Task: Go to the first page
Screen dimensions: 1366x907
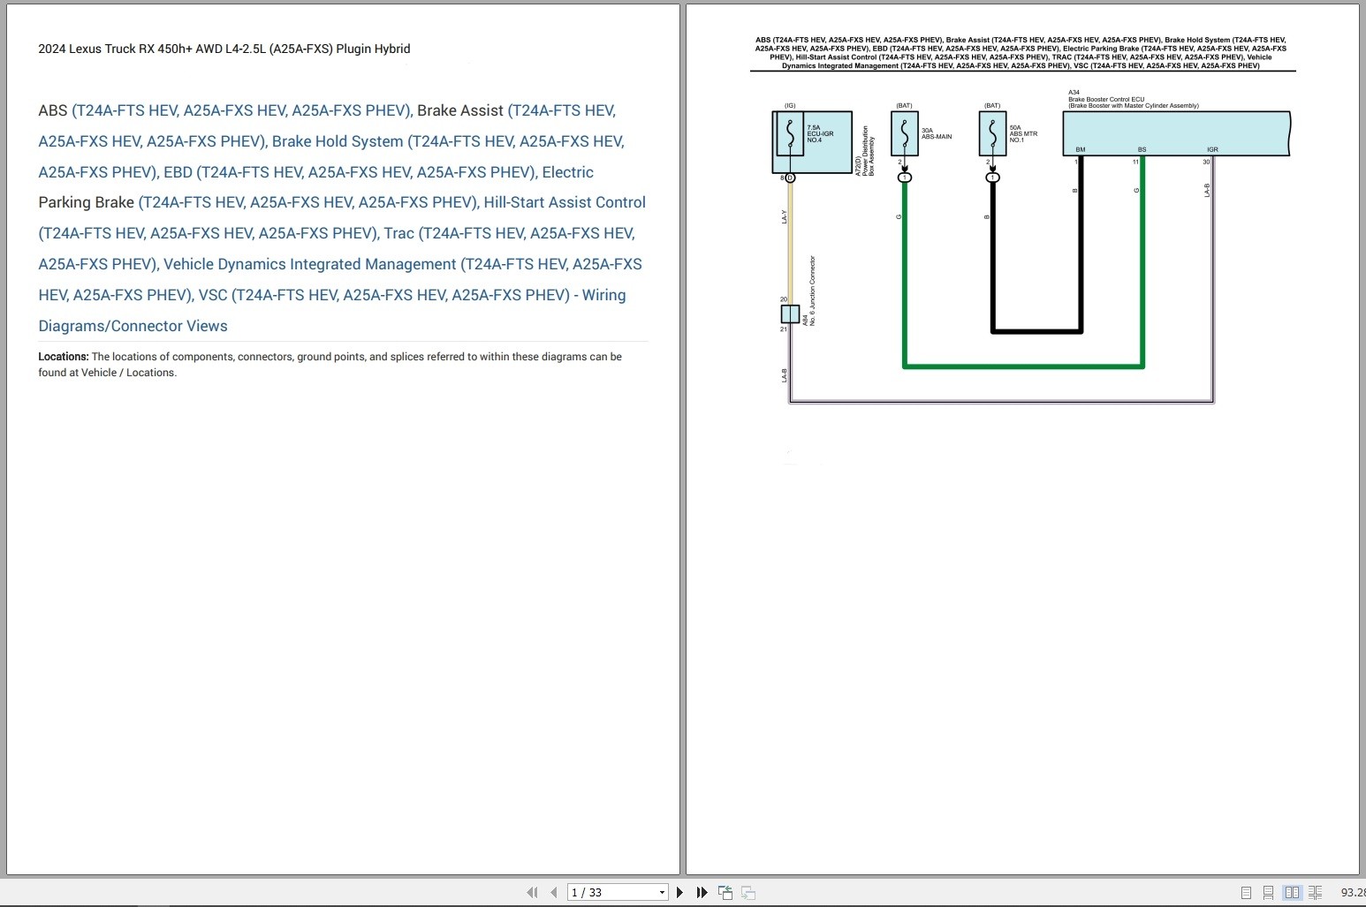Action: point(532,893)
